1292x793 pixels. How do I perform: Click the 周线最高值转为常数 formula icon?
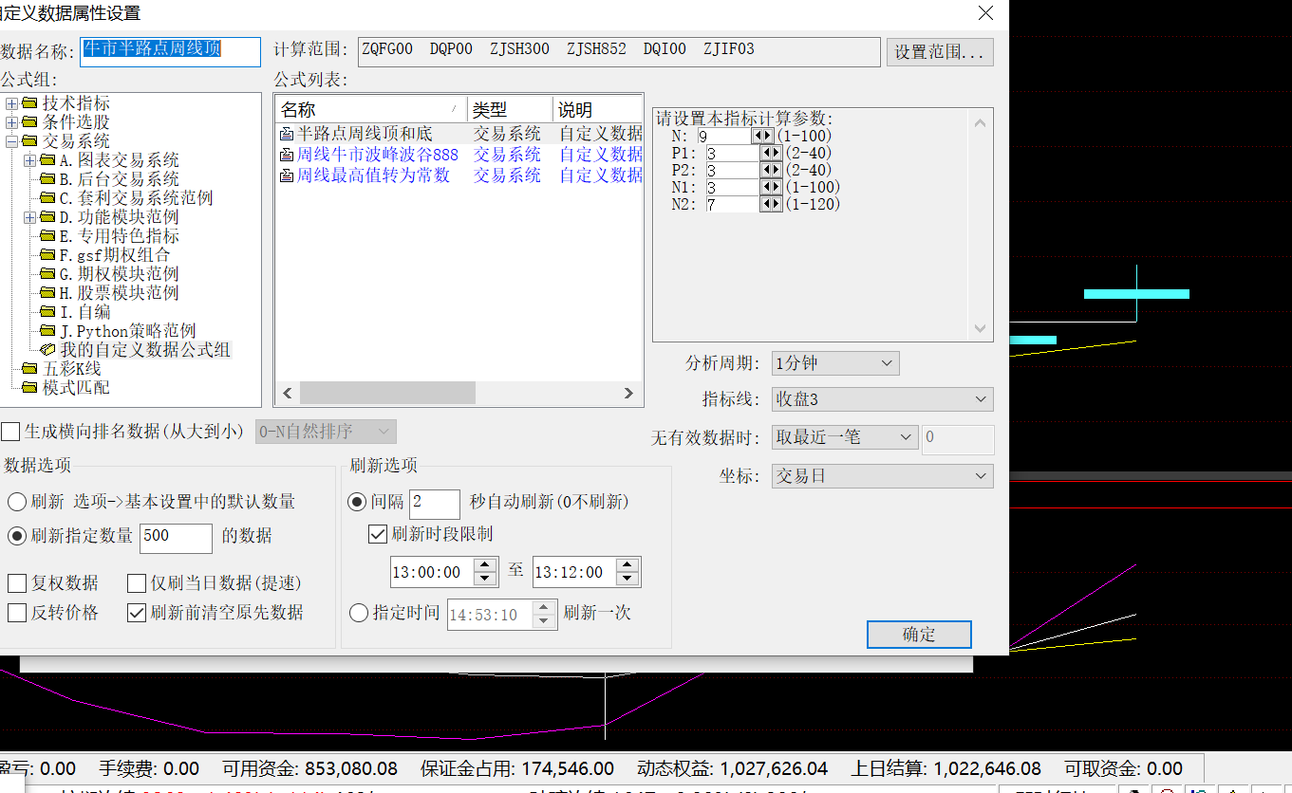[287, 175]
